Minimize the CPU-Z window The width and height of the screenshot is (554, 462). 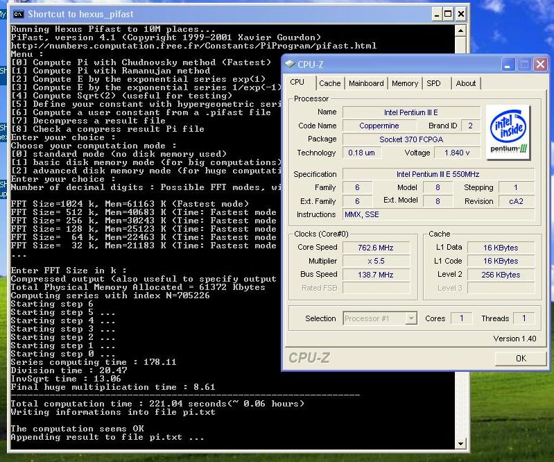point(508,65)
